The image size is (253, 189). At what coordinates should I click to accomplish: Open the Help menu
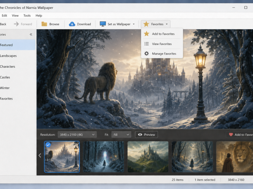(39, 15)
